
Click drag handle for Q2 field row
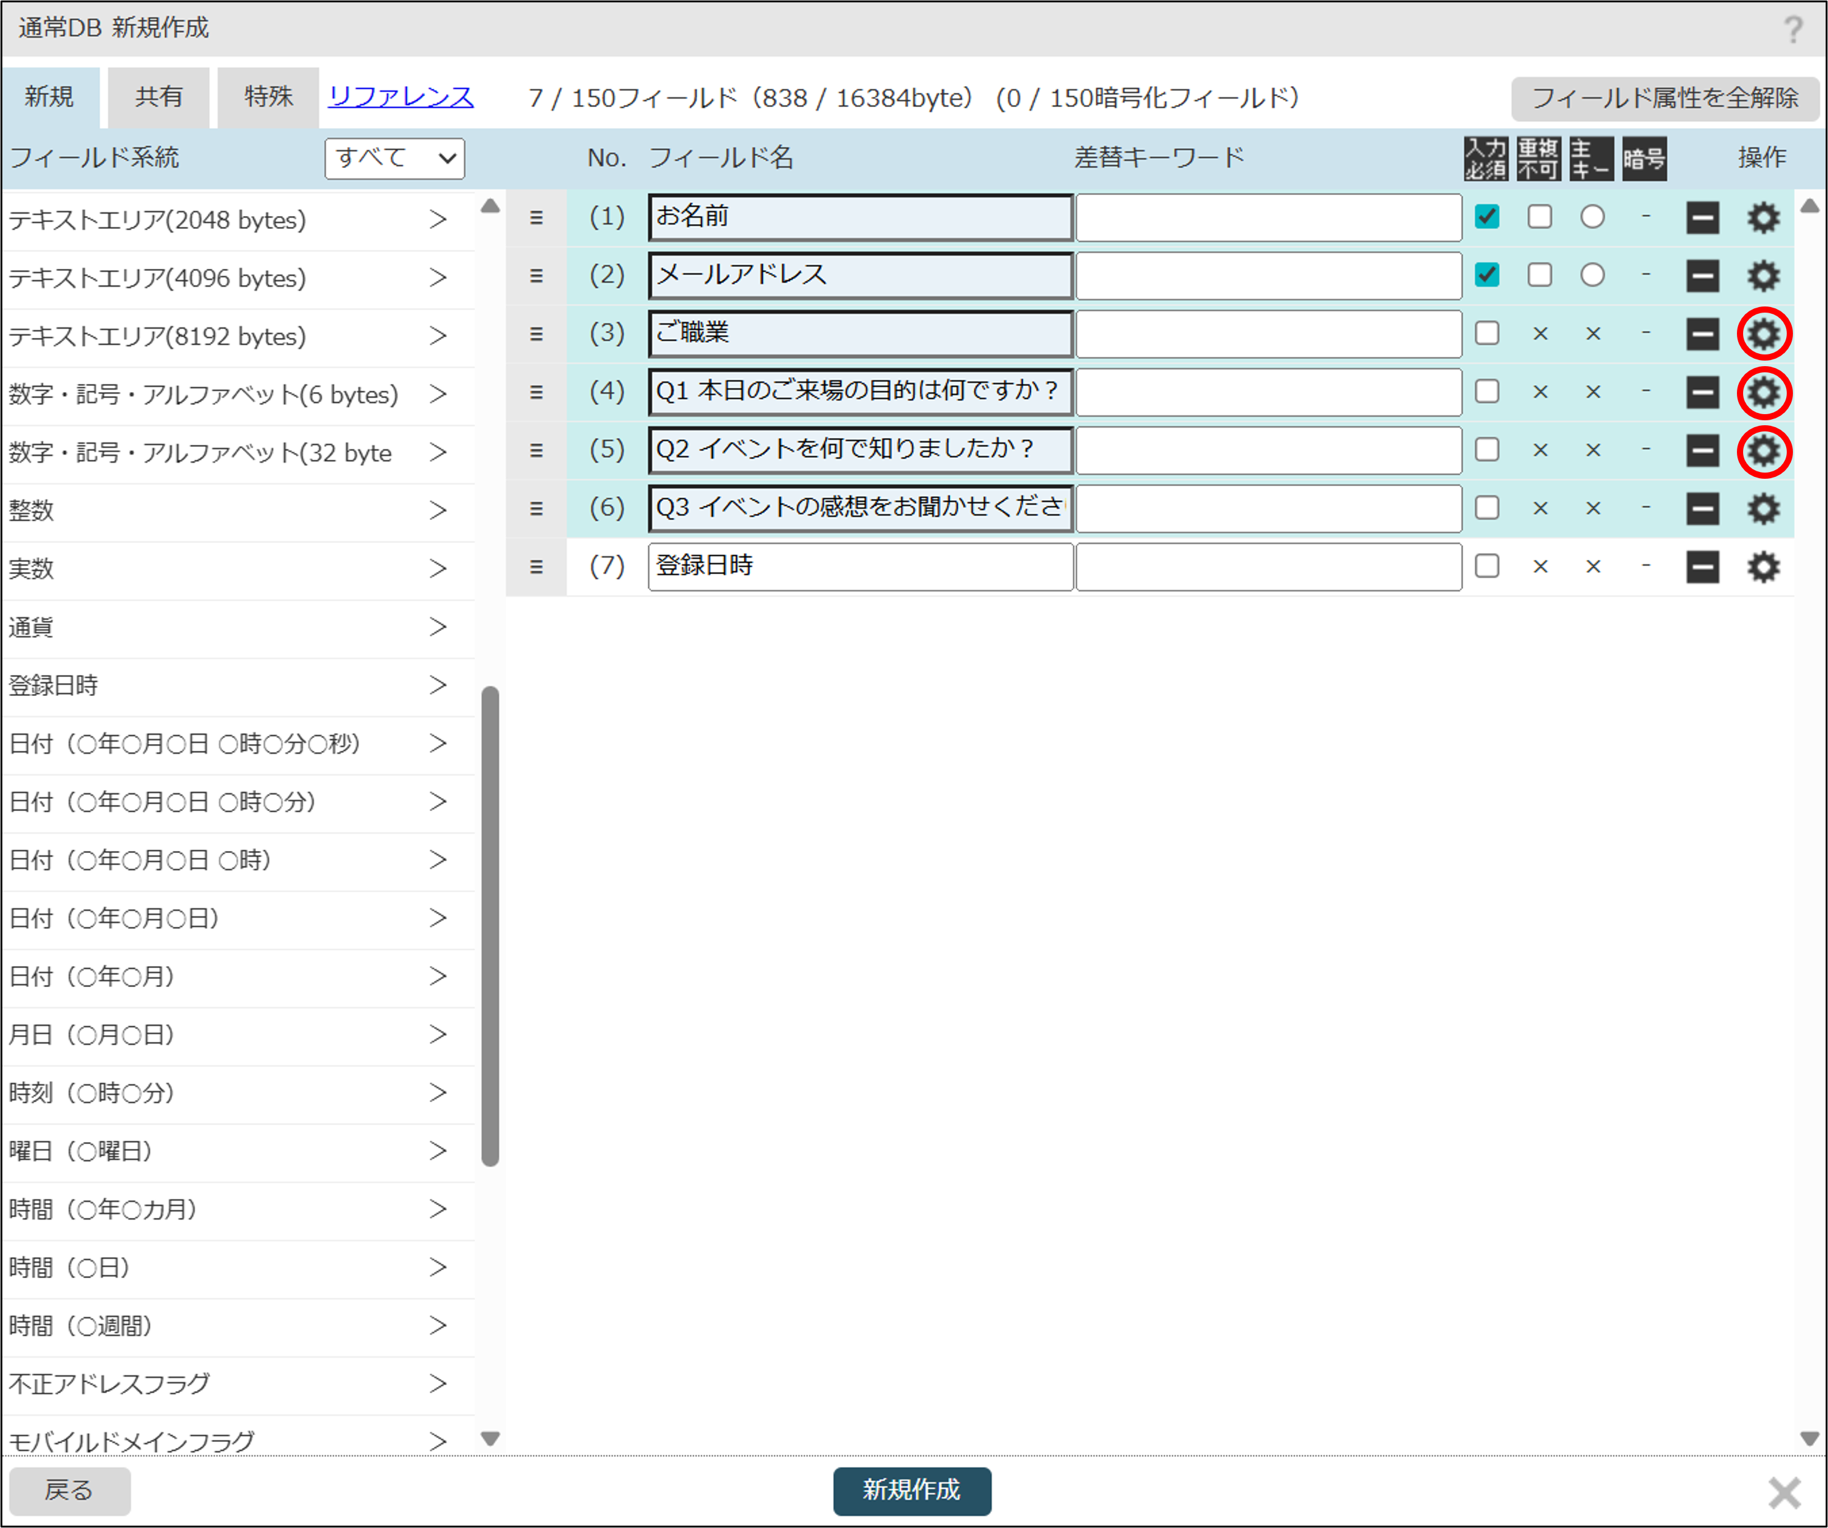[536, 450]
